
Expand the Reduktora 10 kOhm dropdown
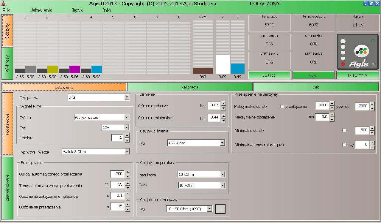[222, 174]
